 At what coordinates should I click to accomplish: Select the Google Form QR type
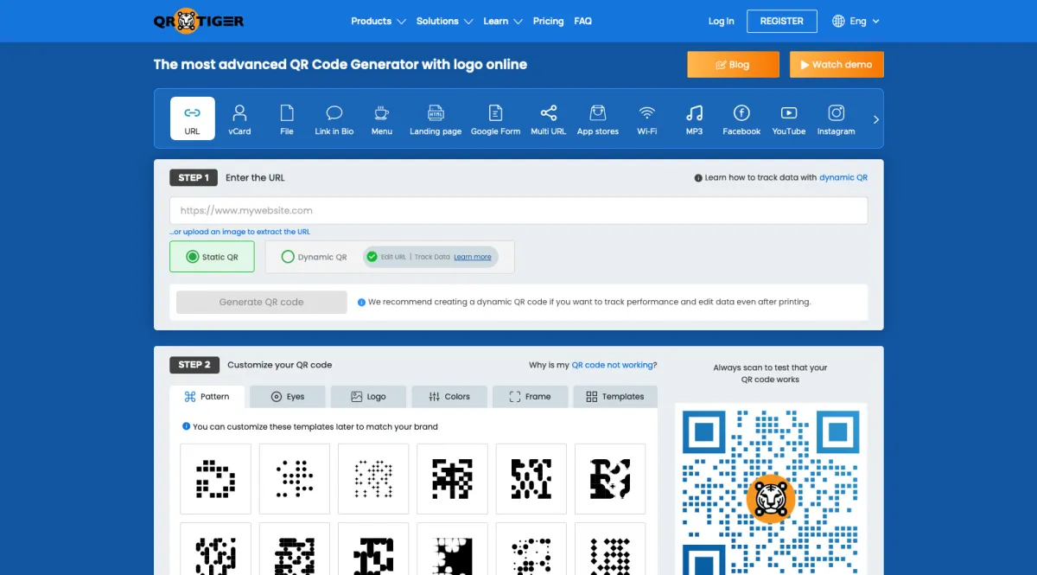click(495, 118)
